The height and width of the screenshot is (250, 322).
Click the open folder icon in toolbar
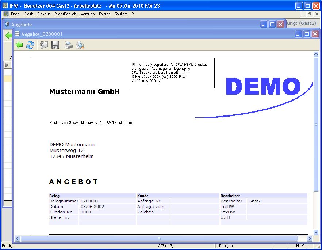(44, 45)
